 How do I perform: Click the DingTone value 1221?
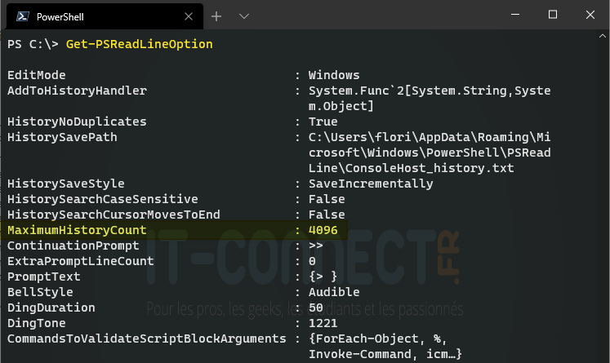pos(323,323)
